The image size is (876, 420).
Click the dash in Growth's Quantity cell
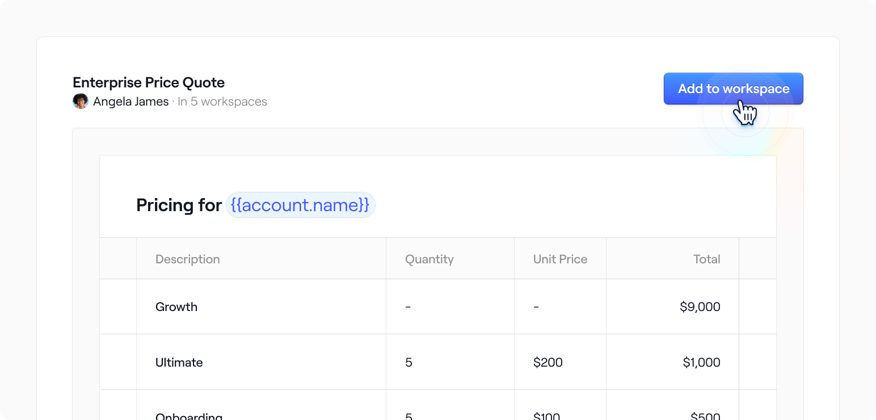(407, 306)
